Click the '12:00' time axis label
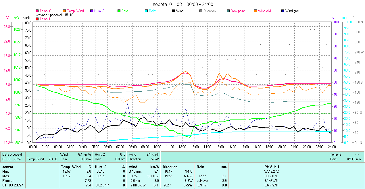Image resolution: width=365 pixels, height=189 pixels. click(x=182, y=147)
